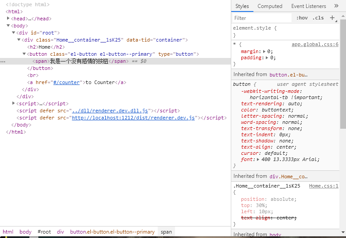Click the color: buttontext declaration
This screenshot has width=346, height=238.
(267, 110)
